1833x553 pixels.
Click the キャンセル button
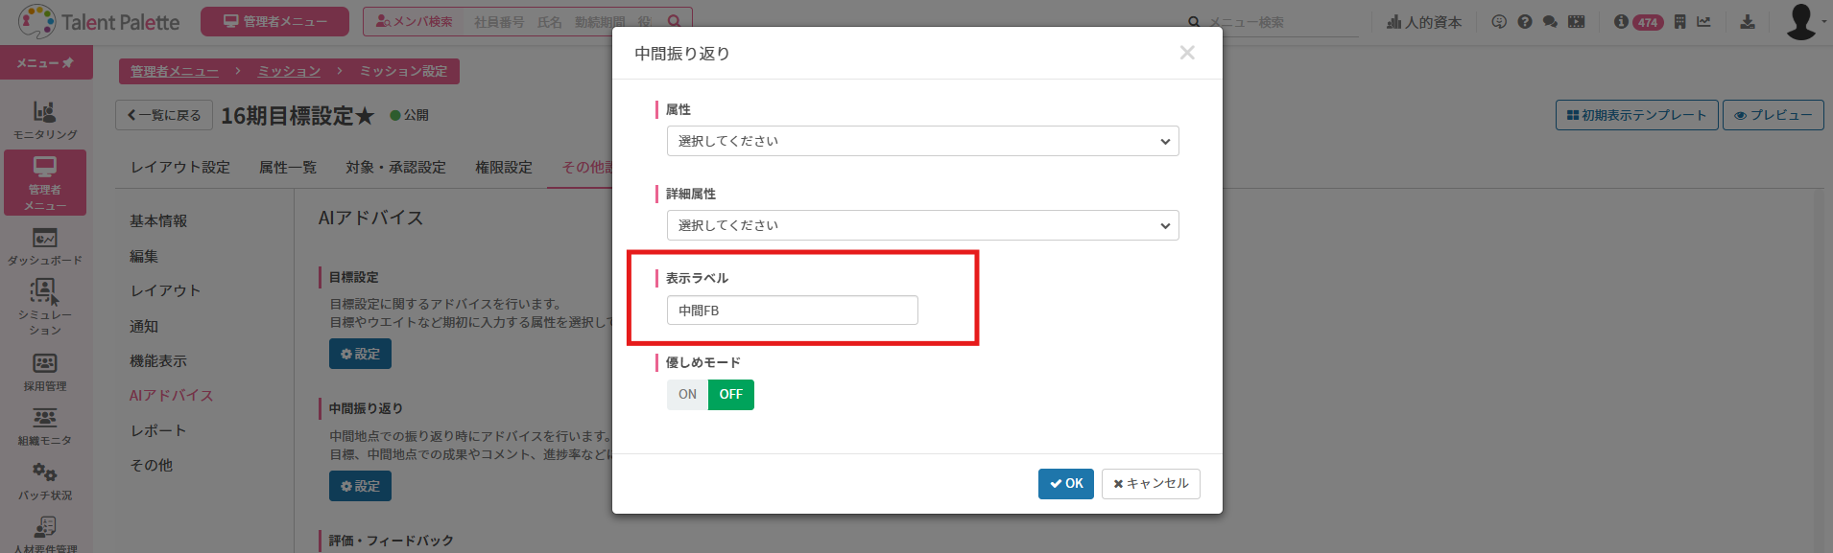tap(1151, 484)
